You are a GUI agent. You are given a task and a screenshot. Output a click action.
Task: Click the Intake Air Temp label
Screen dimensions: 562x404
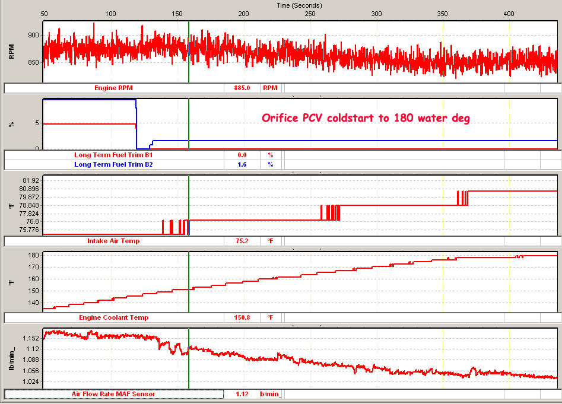point(113,241)
